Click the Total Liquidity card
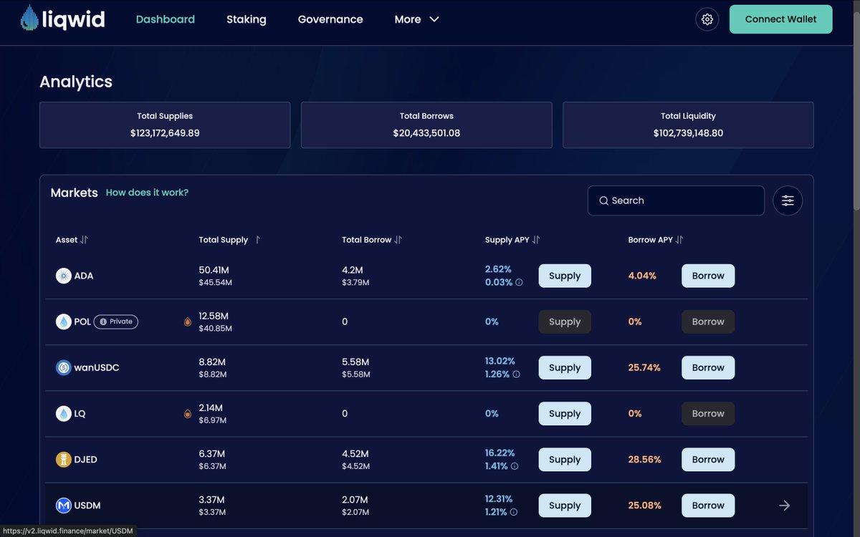 tap(688, 125)
